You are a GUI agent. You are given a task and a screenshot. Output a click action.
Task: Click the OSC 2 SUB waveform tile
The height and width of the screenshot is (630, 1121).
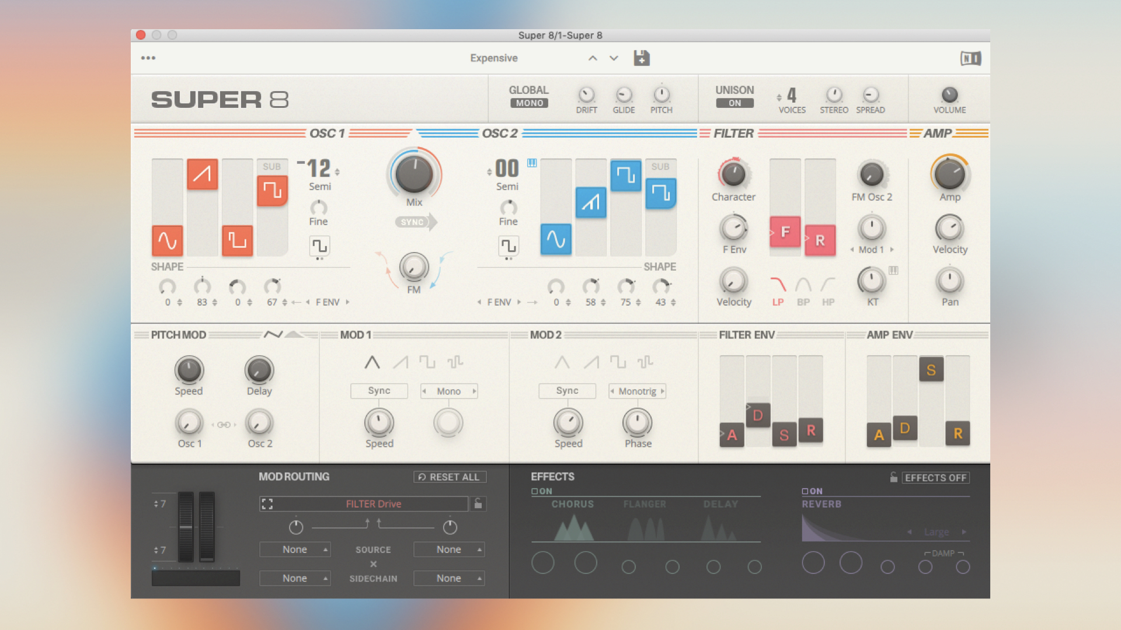661,193
